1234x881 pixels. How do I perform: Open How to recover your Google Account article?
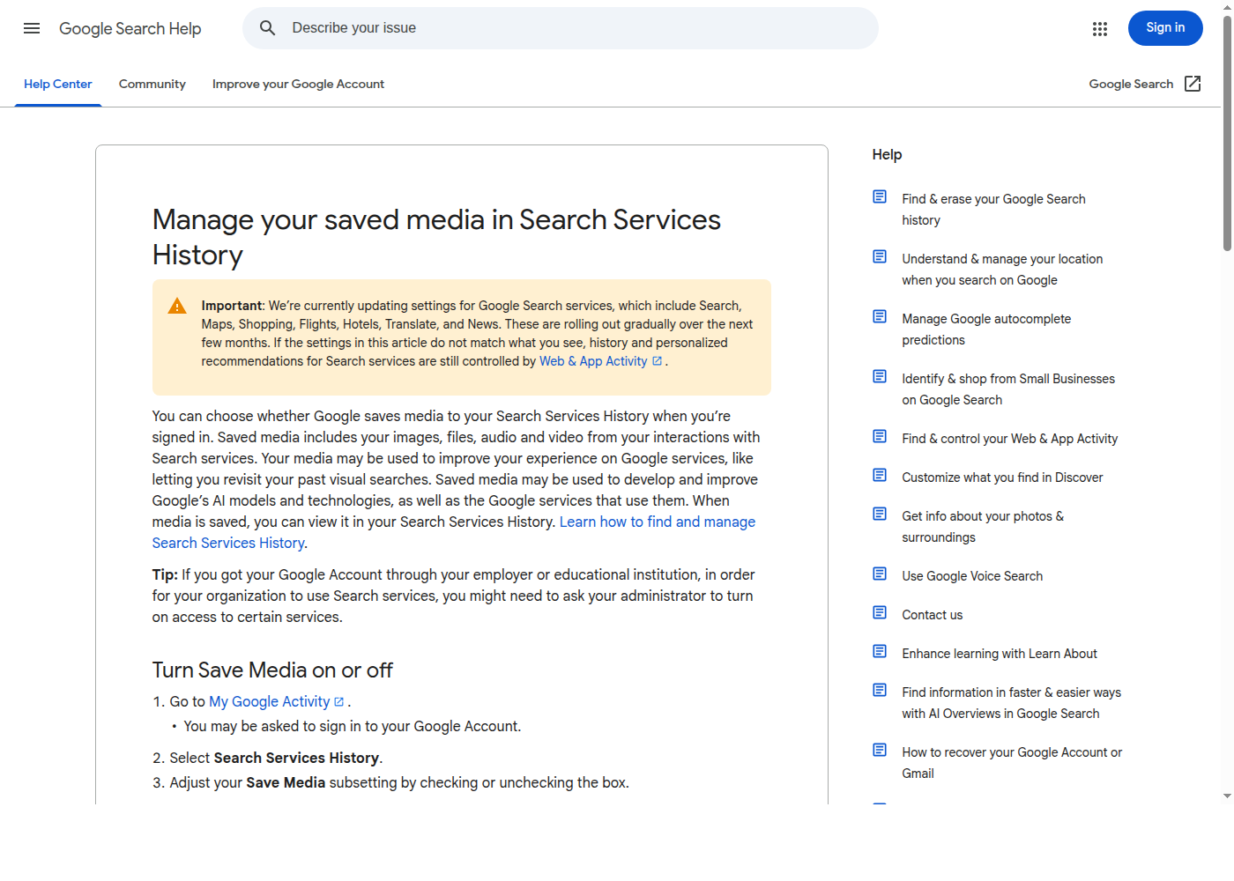[1012, 763]
